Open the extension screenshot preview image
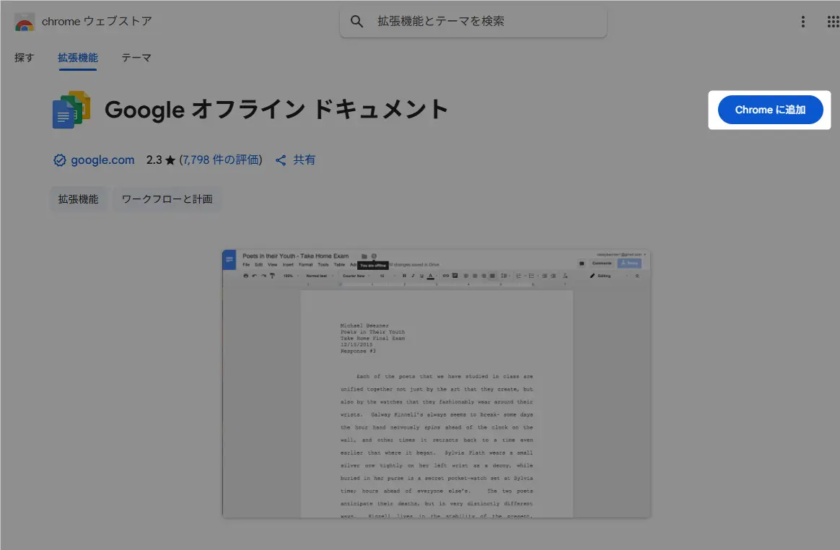840x550 pixels. point(436,383)
